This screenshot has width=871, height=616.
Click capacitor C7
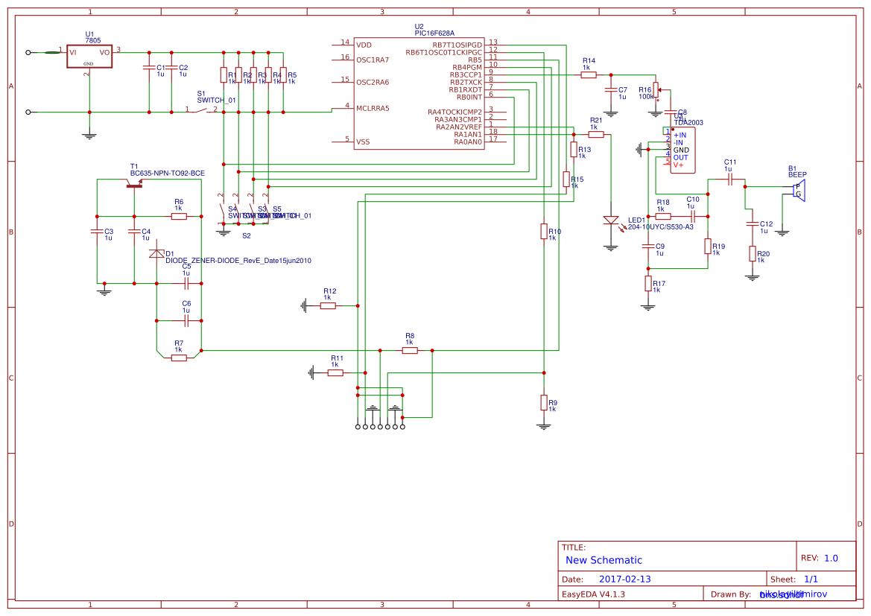point(612,92)
